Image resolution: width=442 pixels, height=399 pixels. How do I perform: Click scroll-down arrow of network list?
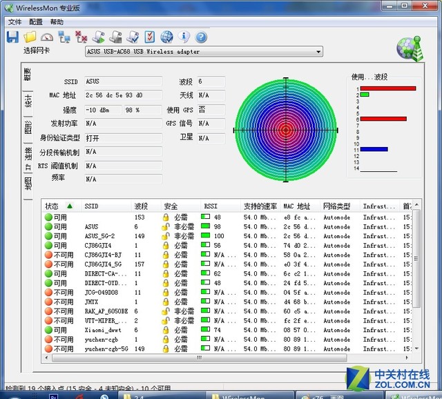click(416, 349)
